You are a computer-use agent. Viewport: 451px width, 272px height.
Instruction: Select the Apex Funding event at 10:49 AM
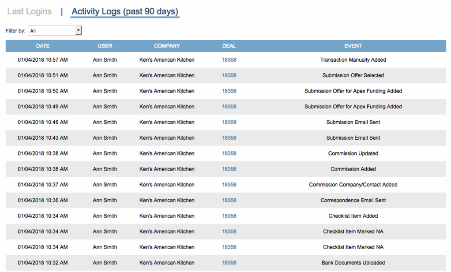353,107
